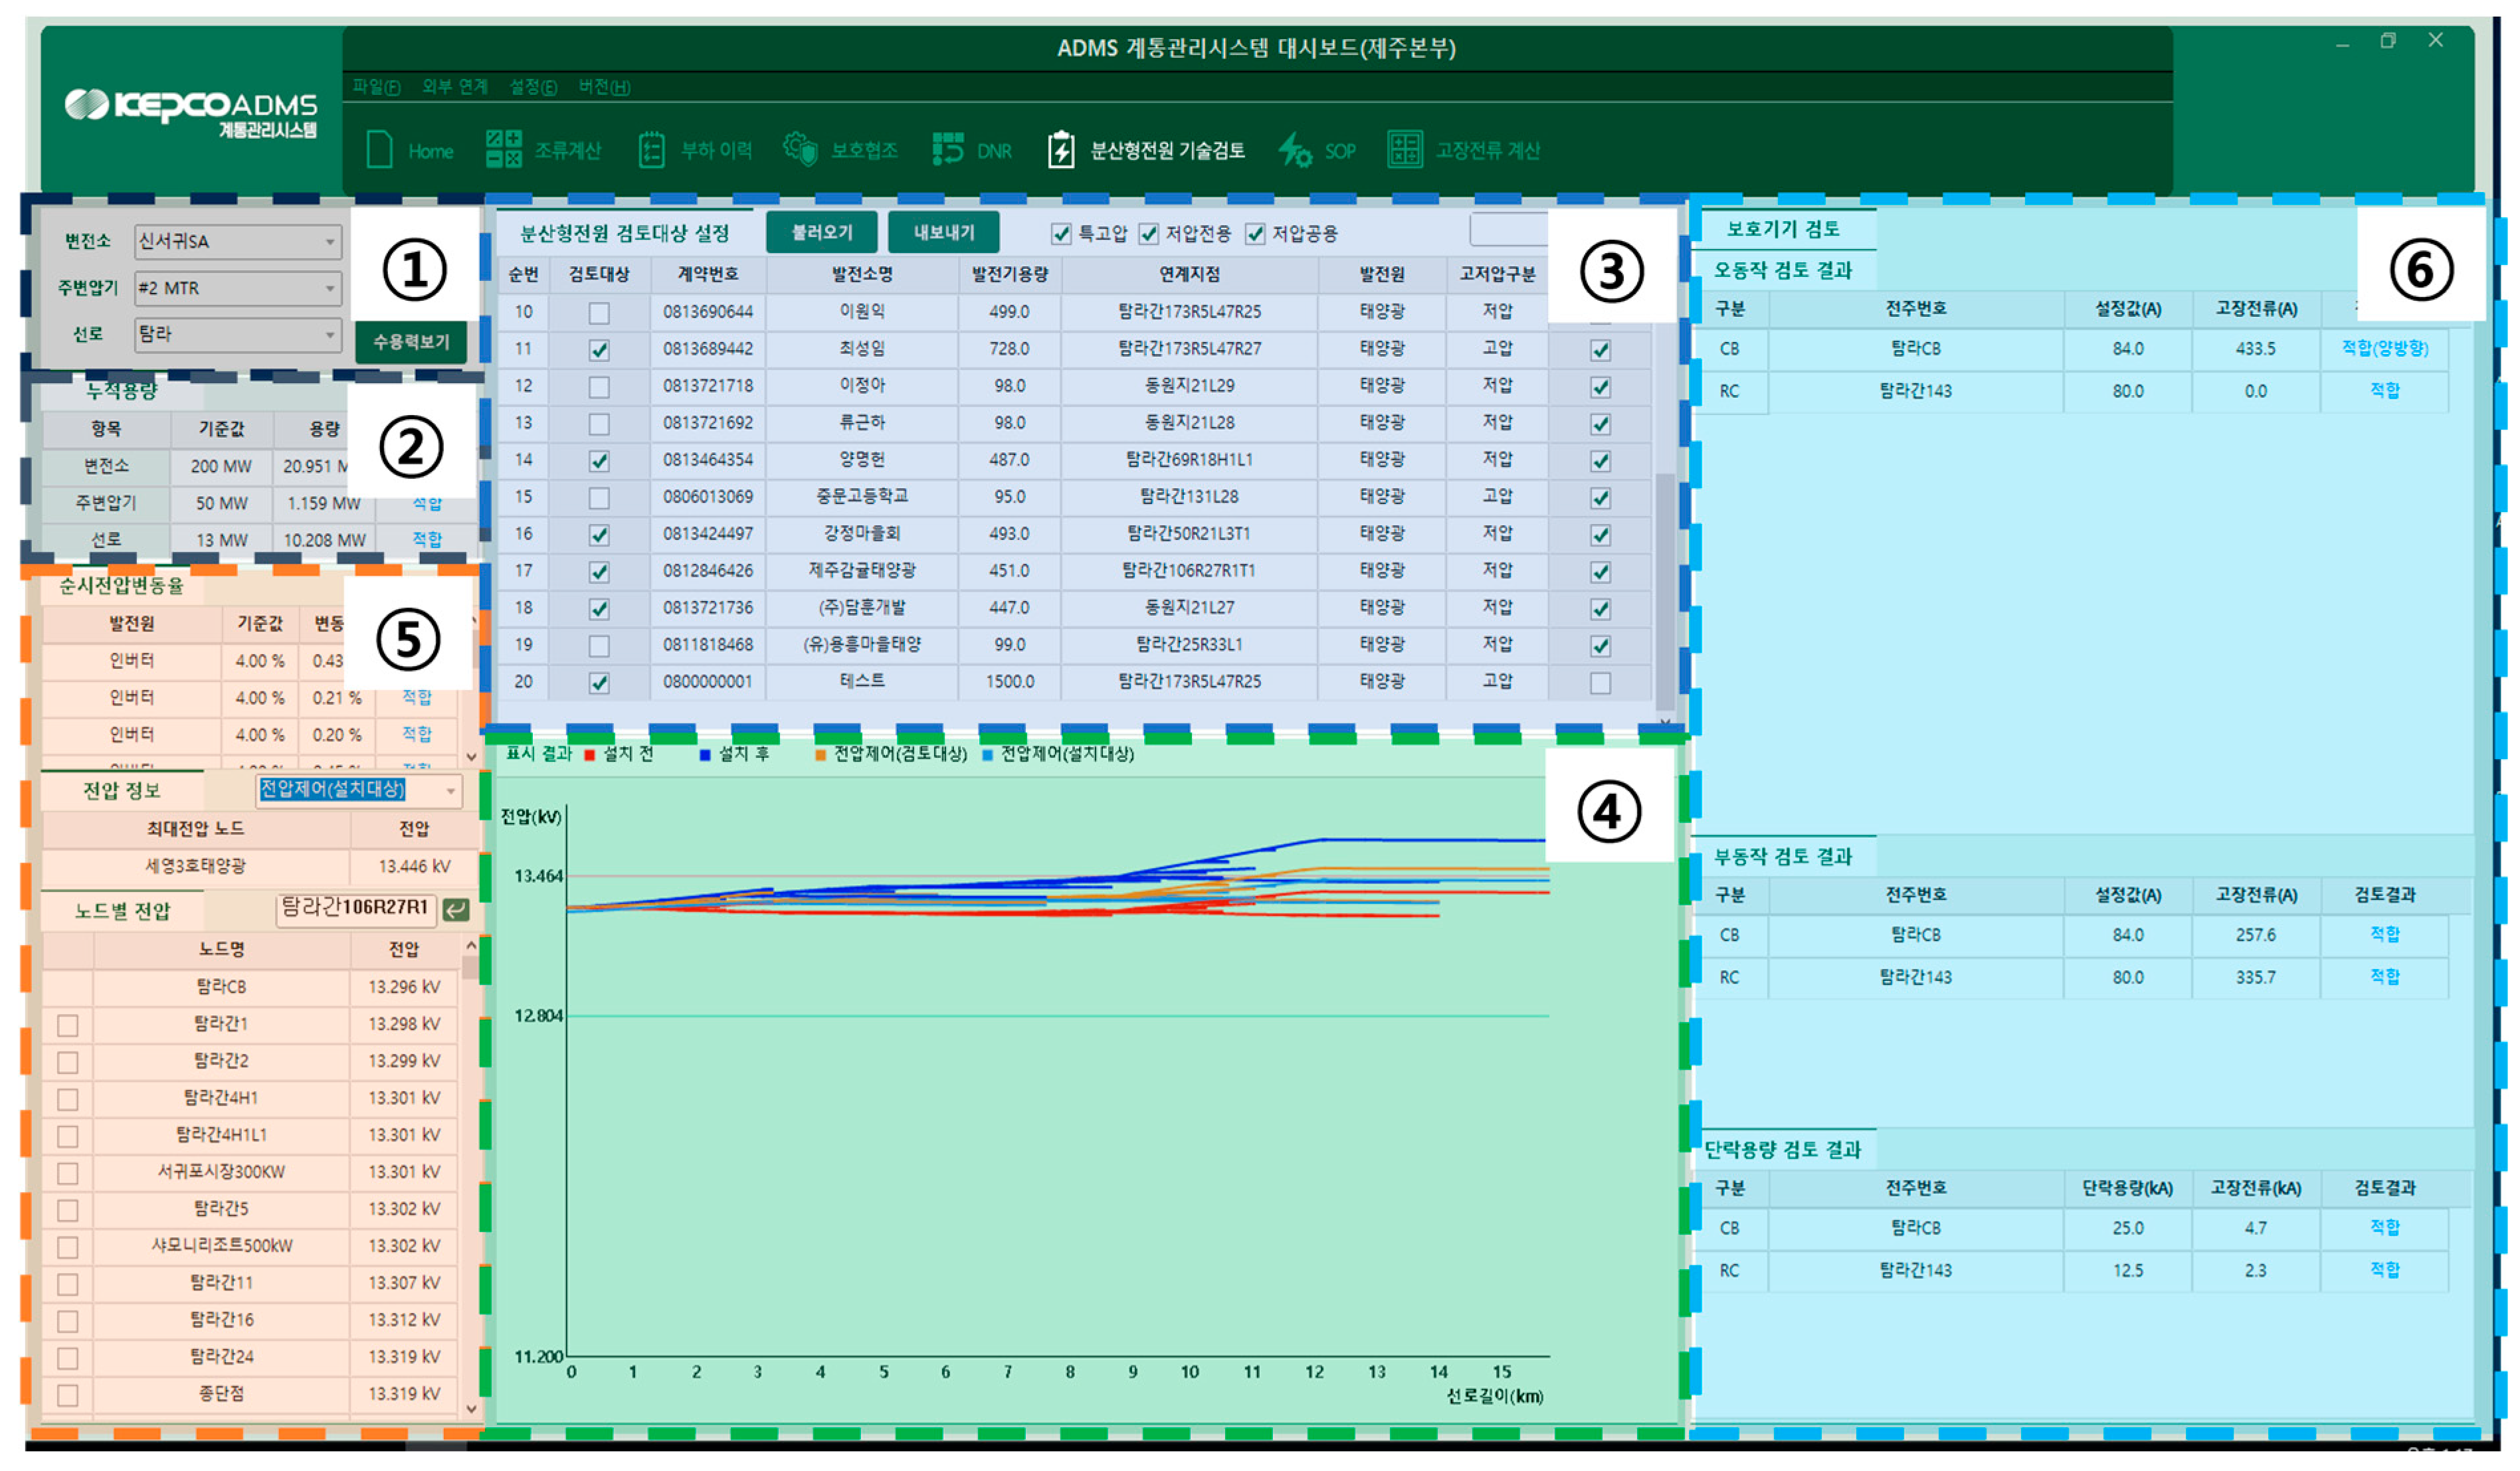Check 검토대상 box for row 10 이원익
This screenshot has height=1471, width=2520.
[599, 313]
